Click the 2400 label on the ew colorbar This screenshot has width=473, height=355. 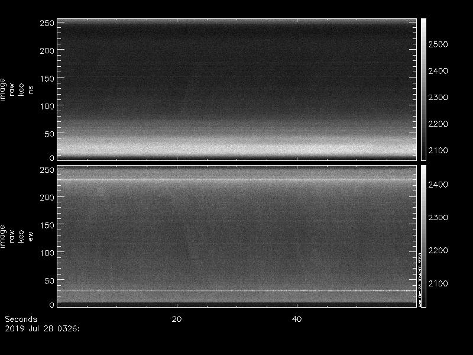click(x=438, y=185)
